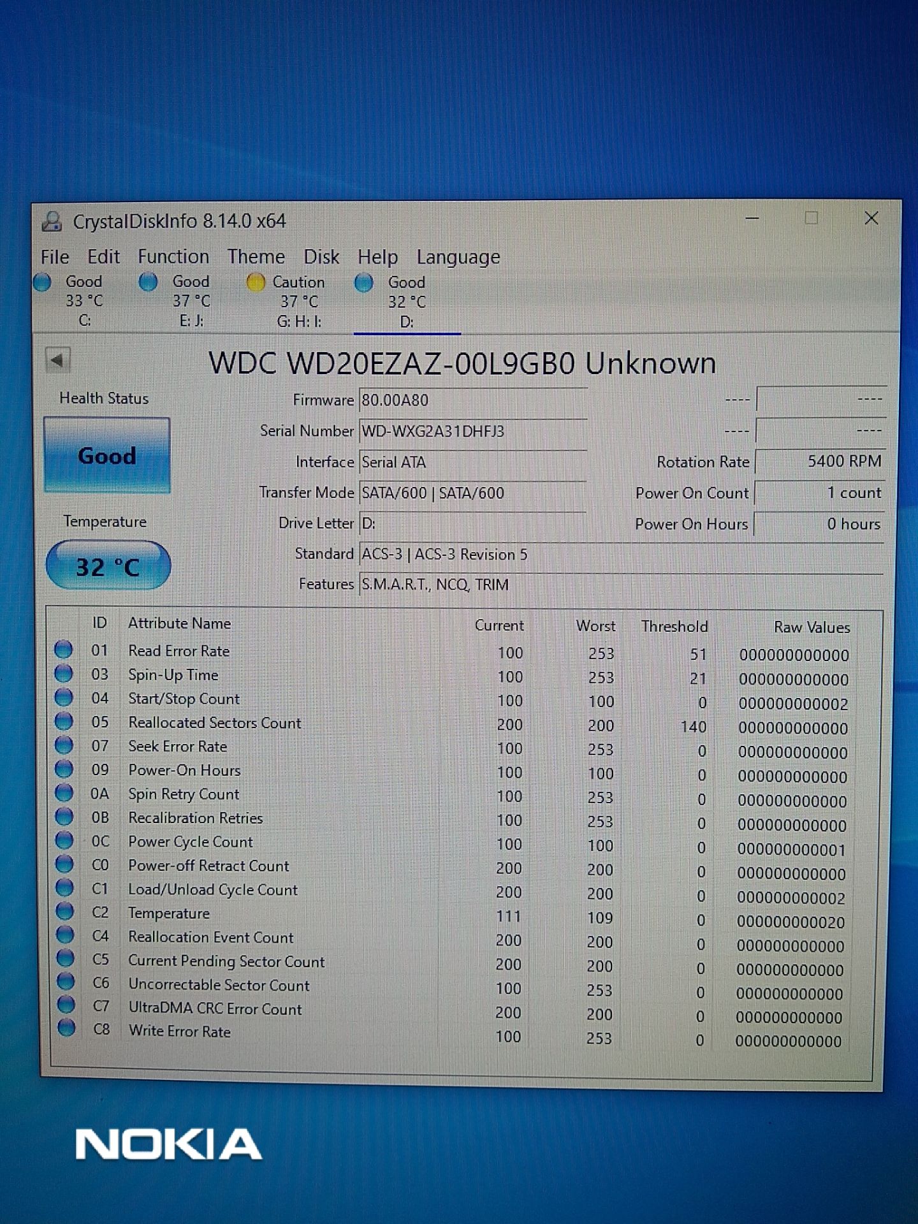The image size is (918, 1224).
Task: Click status dot beside Write Error Rate
Action: 66,1028
